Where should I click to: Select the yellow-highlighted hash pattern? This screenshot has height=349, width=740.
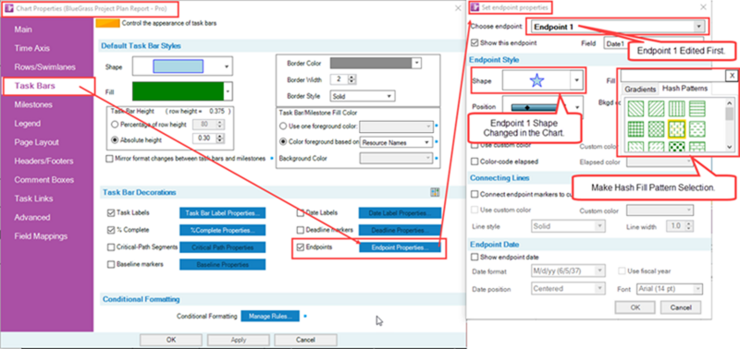676,128
